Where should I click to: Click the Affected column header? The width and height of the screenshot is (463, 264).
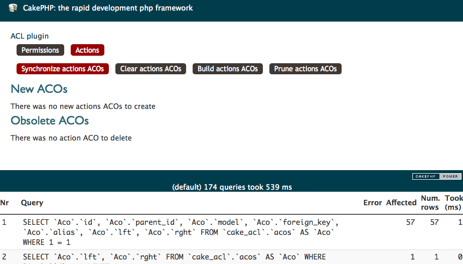pyautogui.click(x=401, y=203)
